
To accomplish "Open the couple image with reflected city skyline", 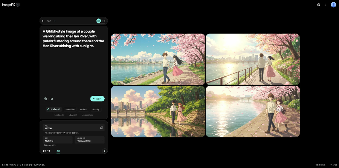I will tap(158, 111).
